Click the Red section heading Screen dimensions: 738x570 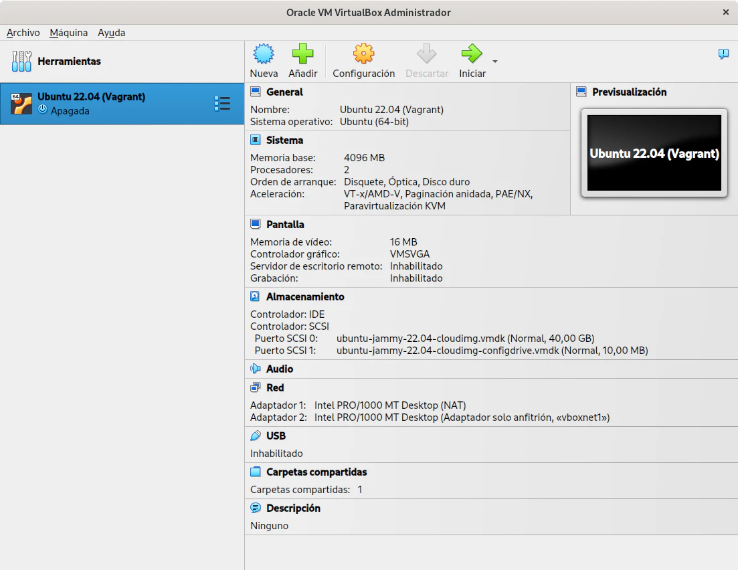(x=275, y=387)
